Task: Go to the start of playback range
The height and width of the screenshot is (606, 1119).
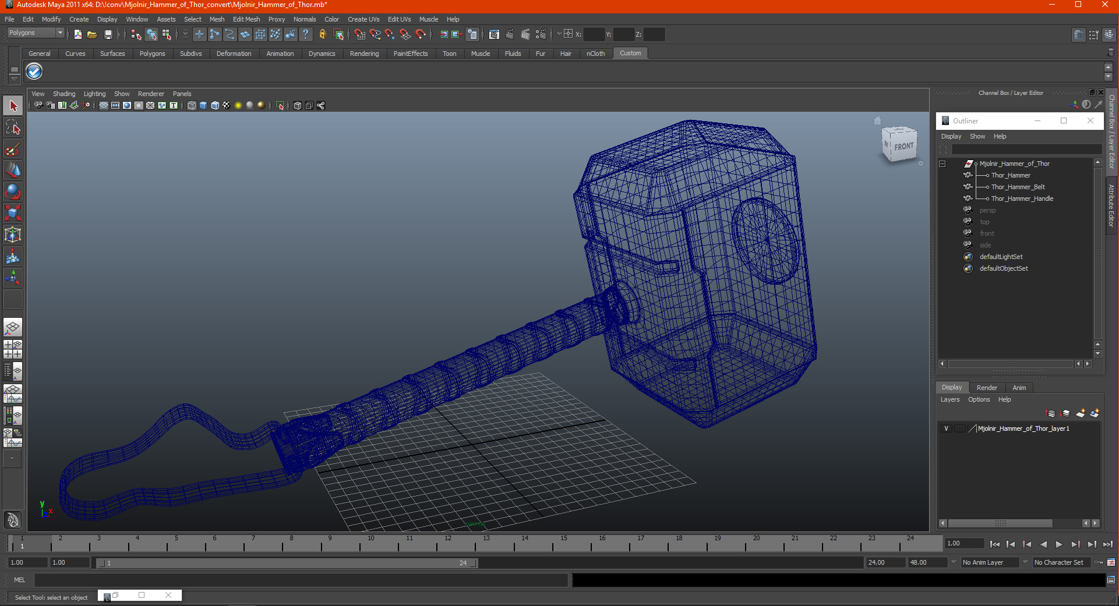Action: pos(995,544)
